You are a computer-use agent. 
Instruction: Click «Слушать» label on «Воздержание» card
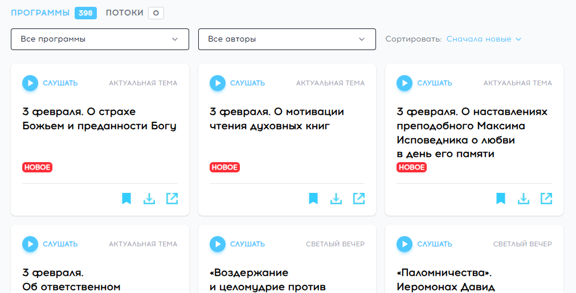click(248, 244)
